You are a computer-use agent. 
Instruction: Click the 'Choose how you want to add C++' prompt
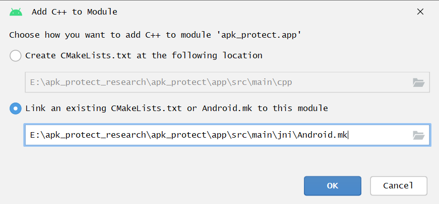pyautogui.click(x=101, y=35)
